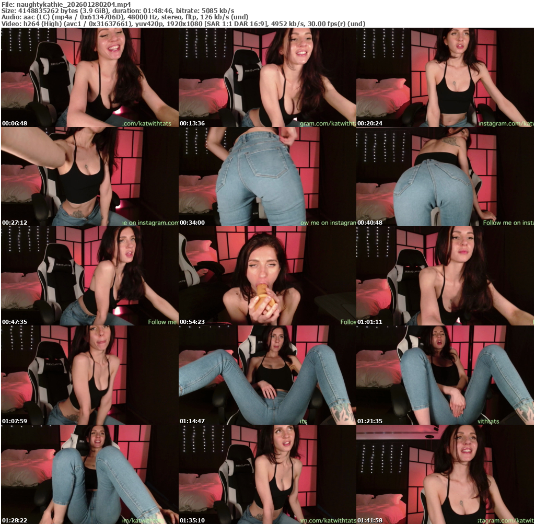Choose the frame marked 01:01:11
The image size is (535, 524).
click(x=445, y=276)
